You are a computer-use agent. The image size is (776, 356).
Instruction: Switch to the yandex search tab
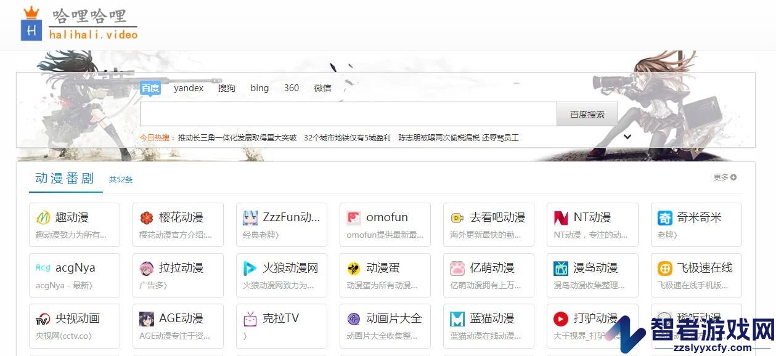click(189, 88)
